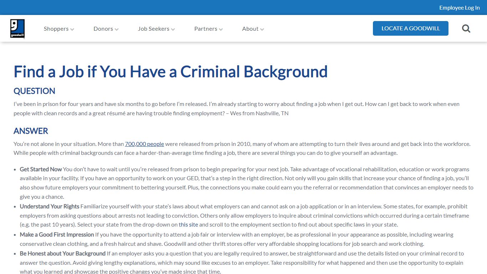Image resolution: width=487 pixels, height=274 pixels.
Task: Open the Partners menu label
Action: pos(206,29)
